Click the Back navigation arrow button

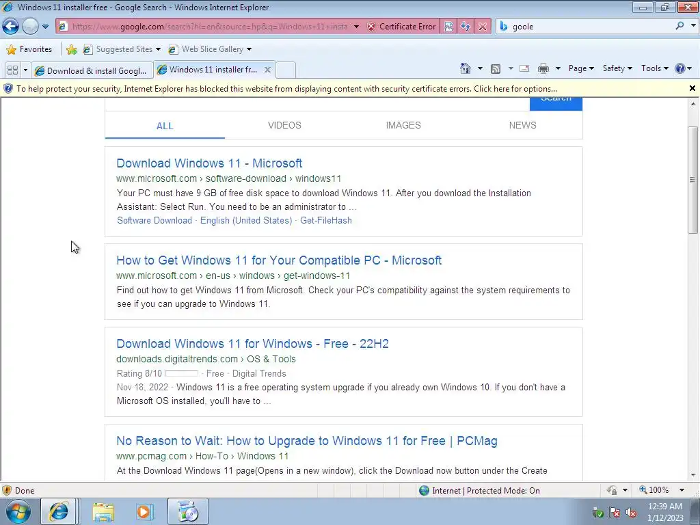[11, 27]
